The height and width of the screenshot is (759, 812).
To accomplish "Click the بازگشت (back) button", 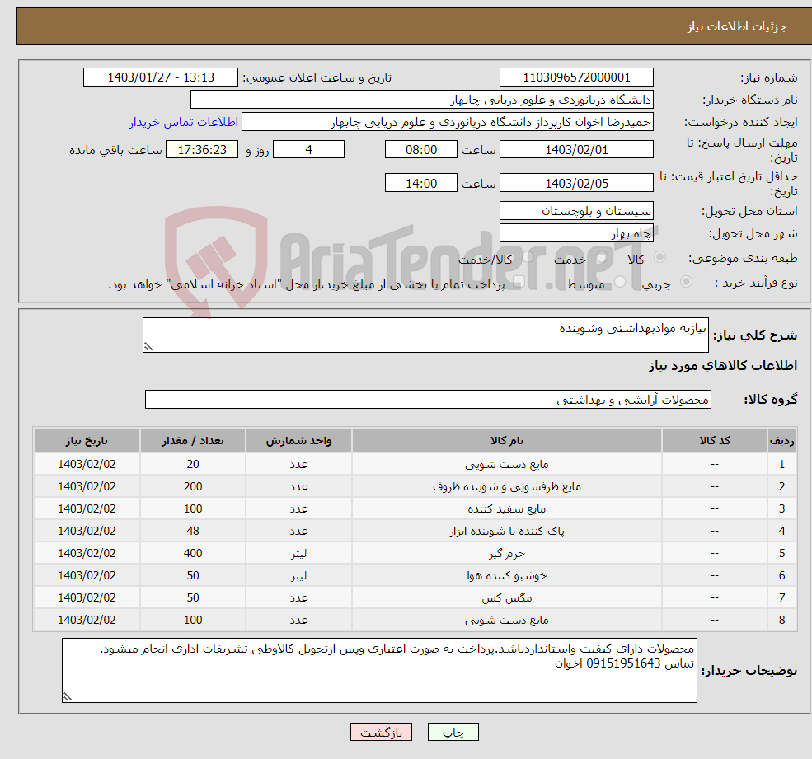I will pyautogui.click(x=381, y=732).
